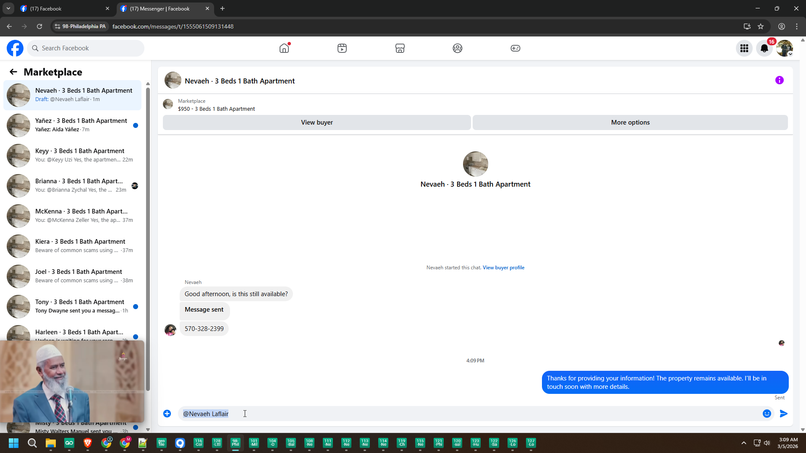Open the Chrome three-dot menu
806x453 pixels.
click(x=797, y=26)
